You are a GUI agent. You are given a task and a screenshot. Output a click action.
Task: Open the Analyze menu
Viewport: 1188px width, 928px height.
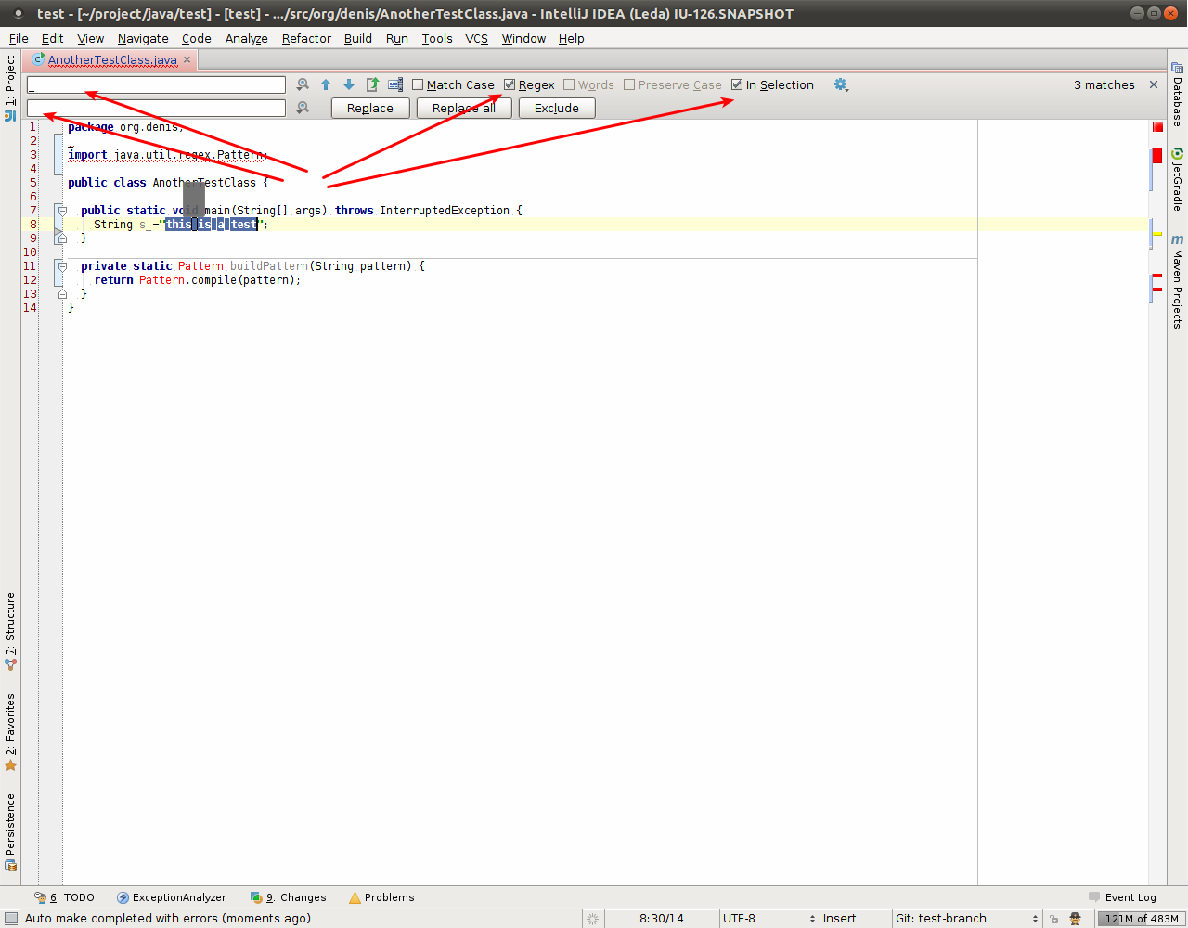(246, 38)
